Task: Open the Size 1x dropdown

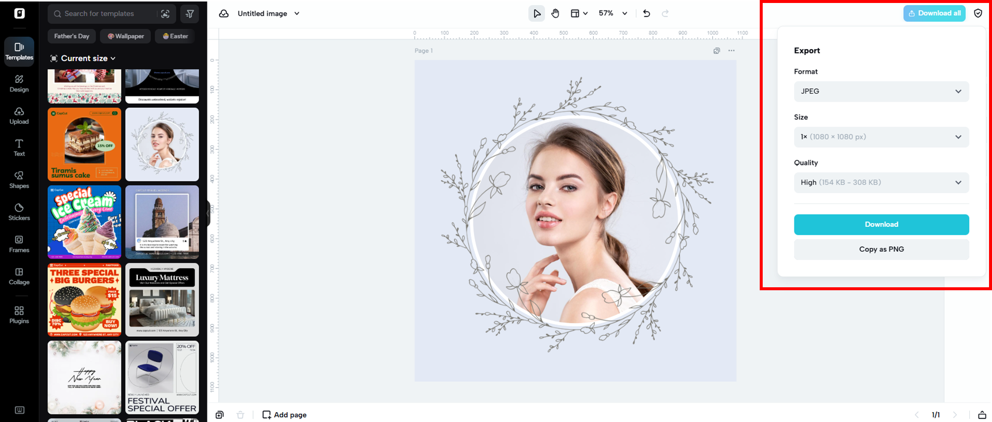Action: pyautogui.click(x=881, y=137)
